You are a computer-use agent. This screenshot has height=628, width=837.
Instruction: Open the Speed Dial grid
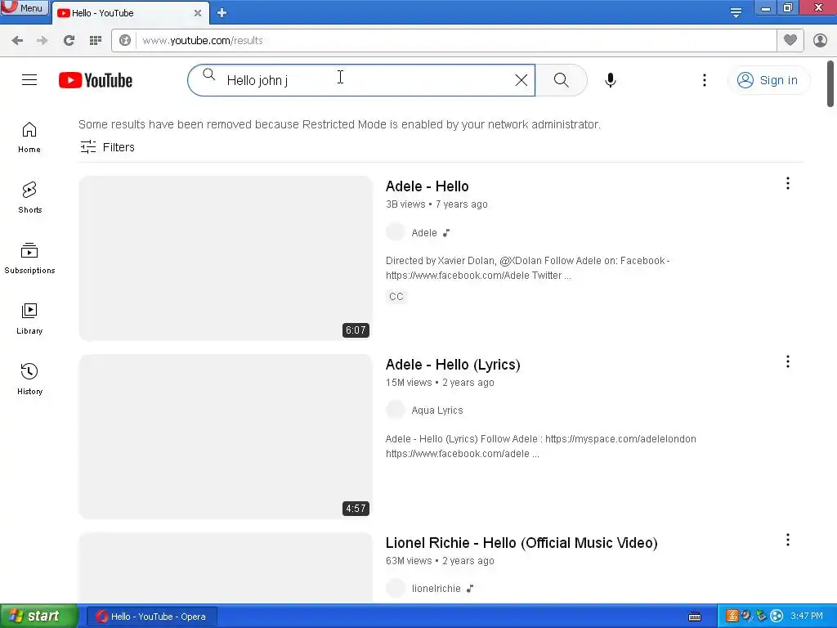coord(96,41)
